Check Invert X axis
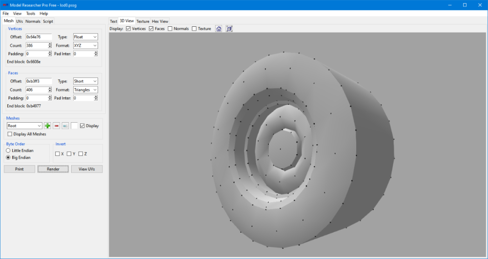The height and width of the screenshot is (259, 488). (x=57, y=154)
